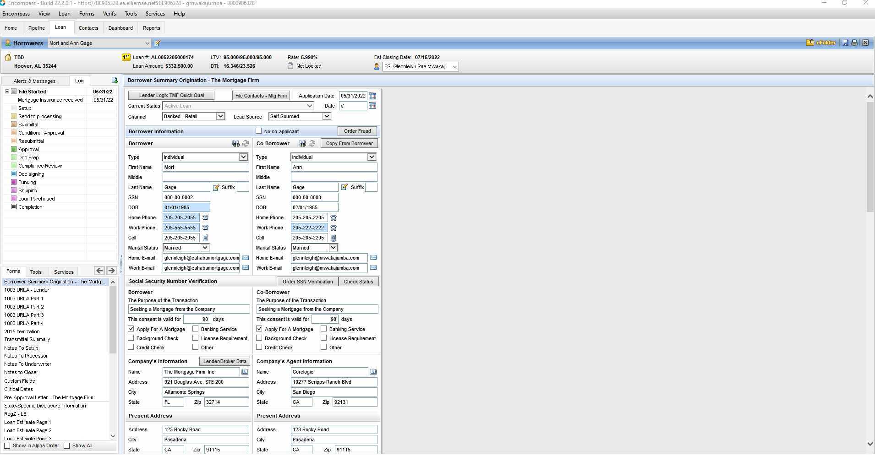
Task: Click the edit pencil next to the Borrowers selector
Action: coord(157,43)
